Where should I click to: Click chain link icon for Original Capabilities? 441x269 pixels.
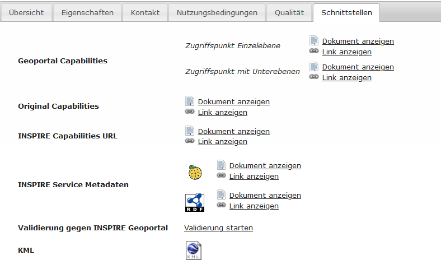tap(190, 112)
